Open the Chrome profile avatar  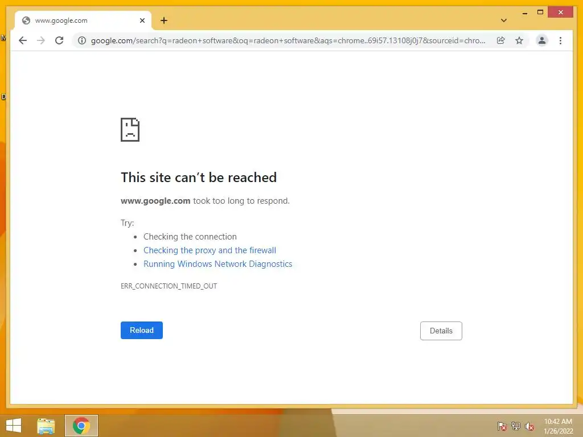[x=542, y=40]
